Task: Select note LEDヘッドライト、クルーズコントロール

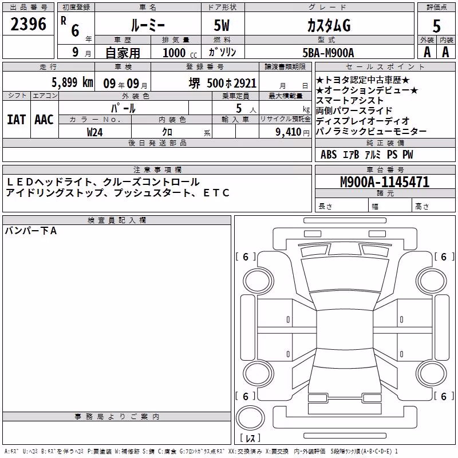Action: point(103,182)
